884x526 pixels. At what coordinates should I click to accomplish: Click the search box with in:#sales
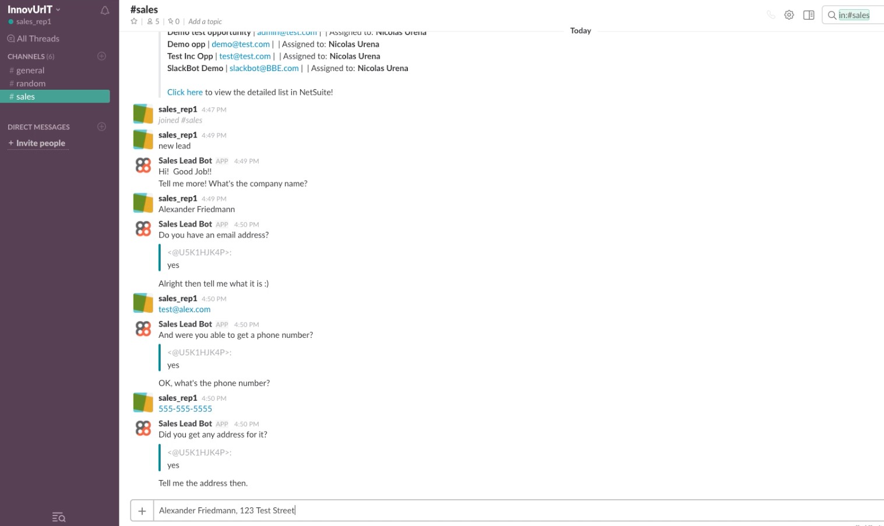857,15
